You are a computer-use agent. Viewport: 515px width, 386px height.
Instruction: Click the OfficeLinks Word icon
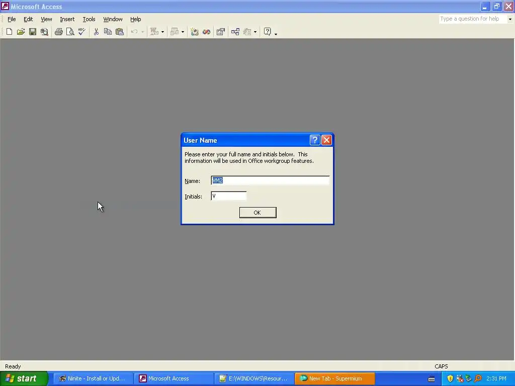pyautogui.click(x=154, y=32)
